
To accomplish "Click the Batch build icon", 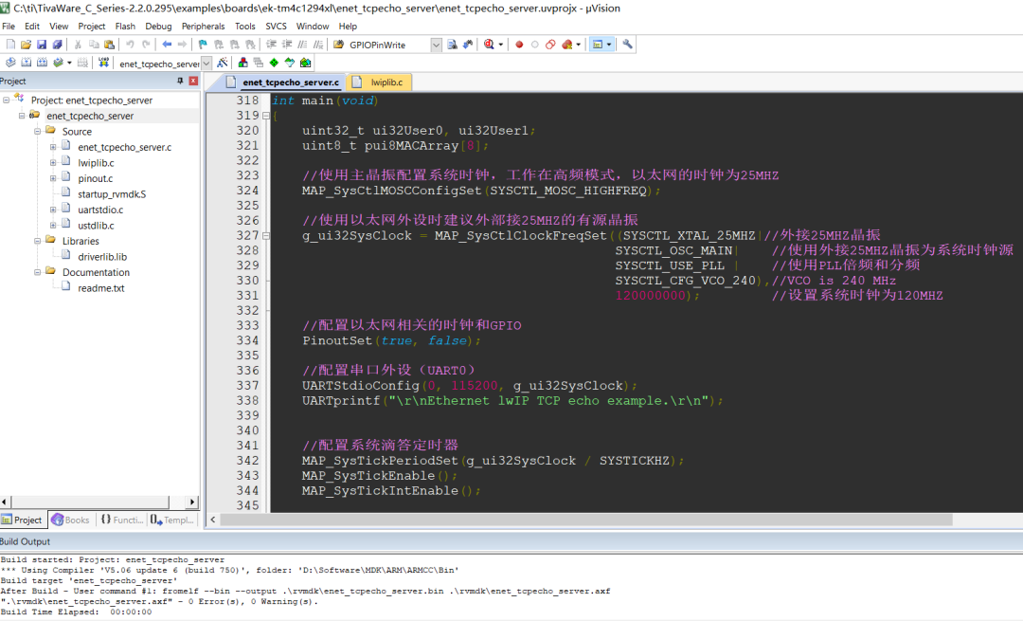I will click(58, 63).
